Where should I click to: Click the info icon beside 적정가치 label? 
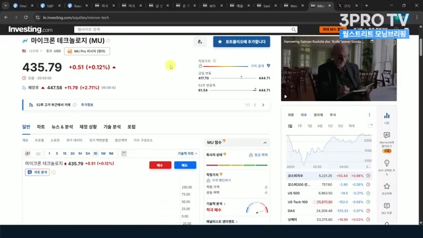[x=214, y=61]
